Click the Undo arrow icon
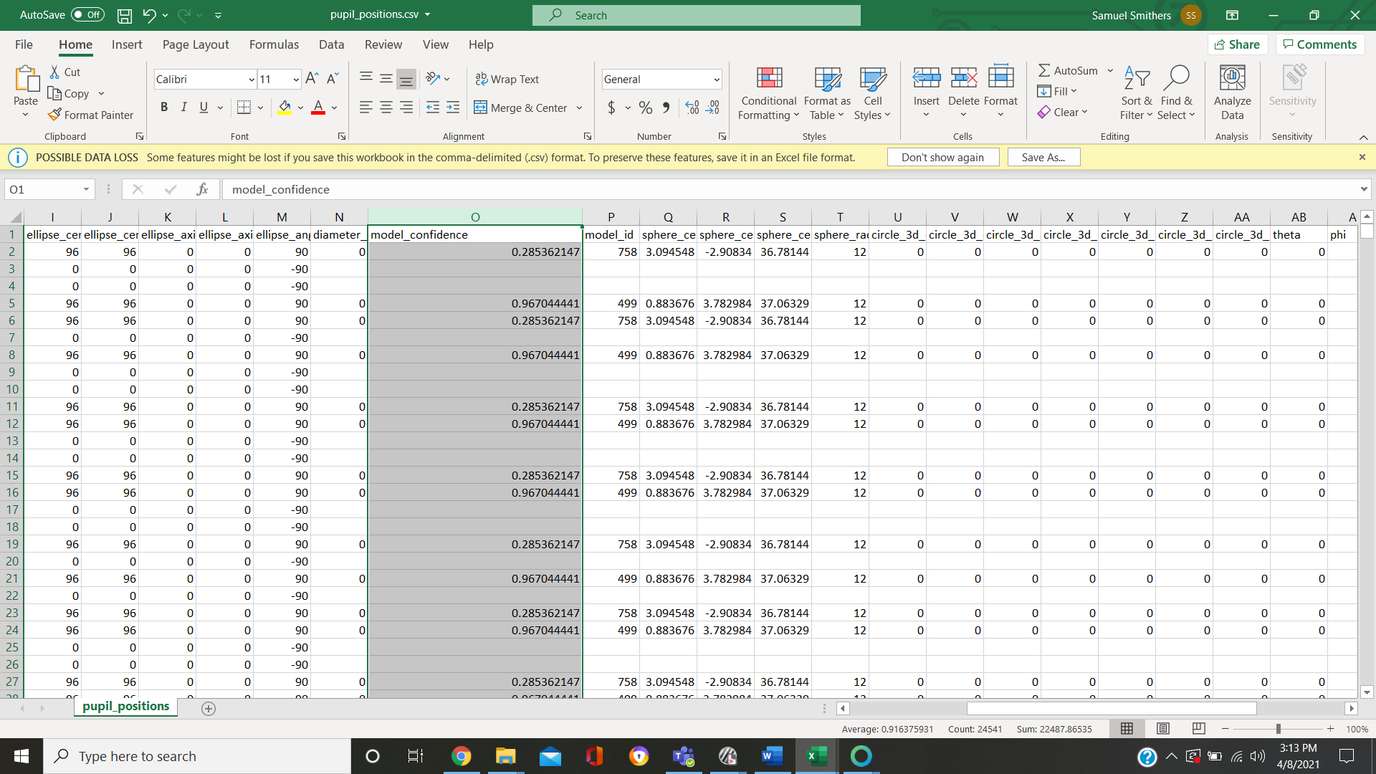 click(149, 15)
